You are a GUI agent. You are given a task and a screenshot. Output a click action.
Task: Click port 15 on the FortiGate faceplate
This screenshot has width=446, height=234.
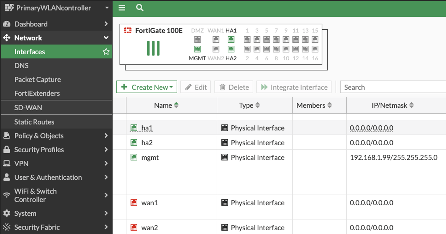(x=315, y=40)
